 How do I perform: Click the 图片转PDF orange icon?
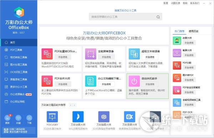click(x=177, y=78)
